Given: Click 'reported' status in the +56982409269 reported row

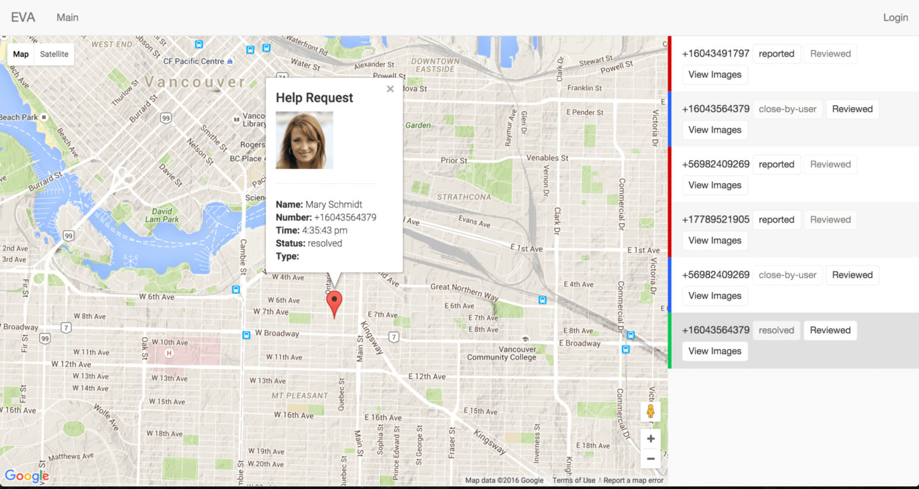Looking at the screenshot, I should coord(776,164).
